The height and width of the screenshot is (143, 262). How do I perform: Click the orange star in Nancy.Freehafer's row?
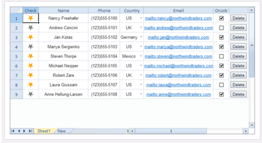click(31, 18)
